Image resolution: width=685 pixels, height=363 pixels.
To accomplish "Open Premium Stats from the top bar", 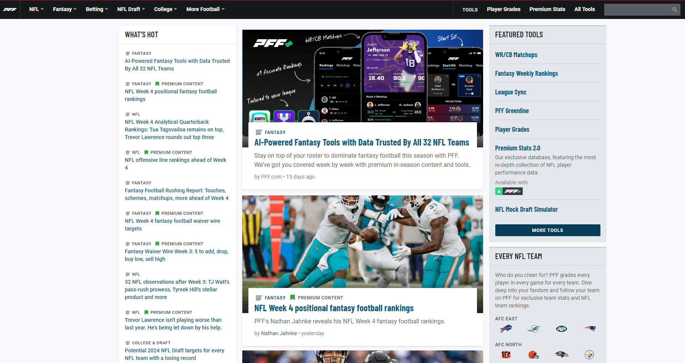I will [547, 9].
